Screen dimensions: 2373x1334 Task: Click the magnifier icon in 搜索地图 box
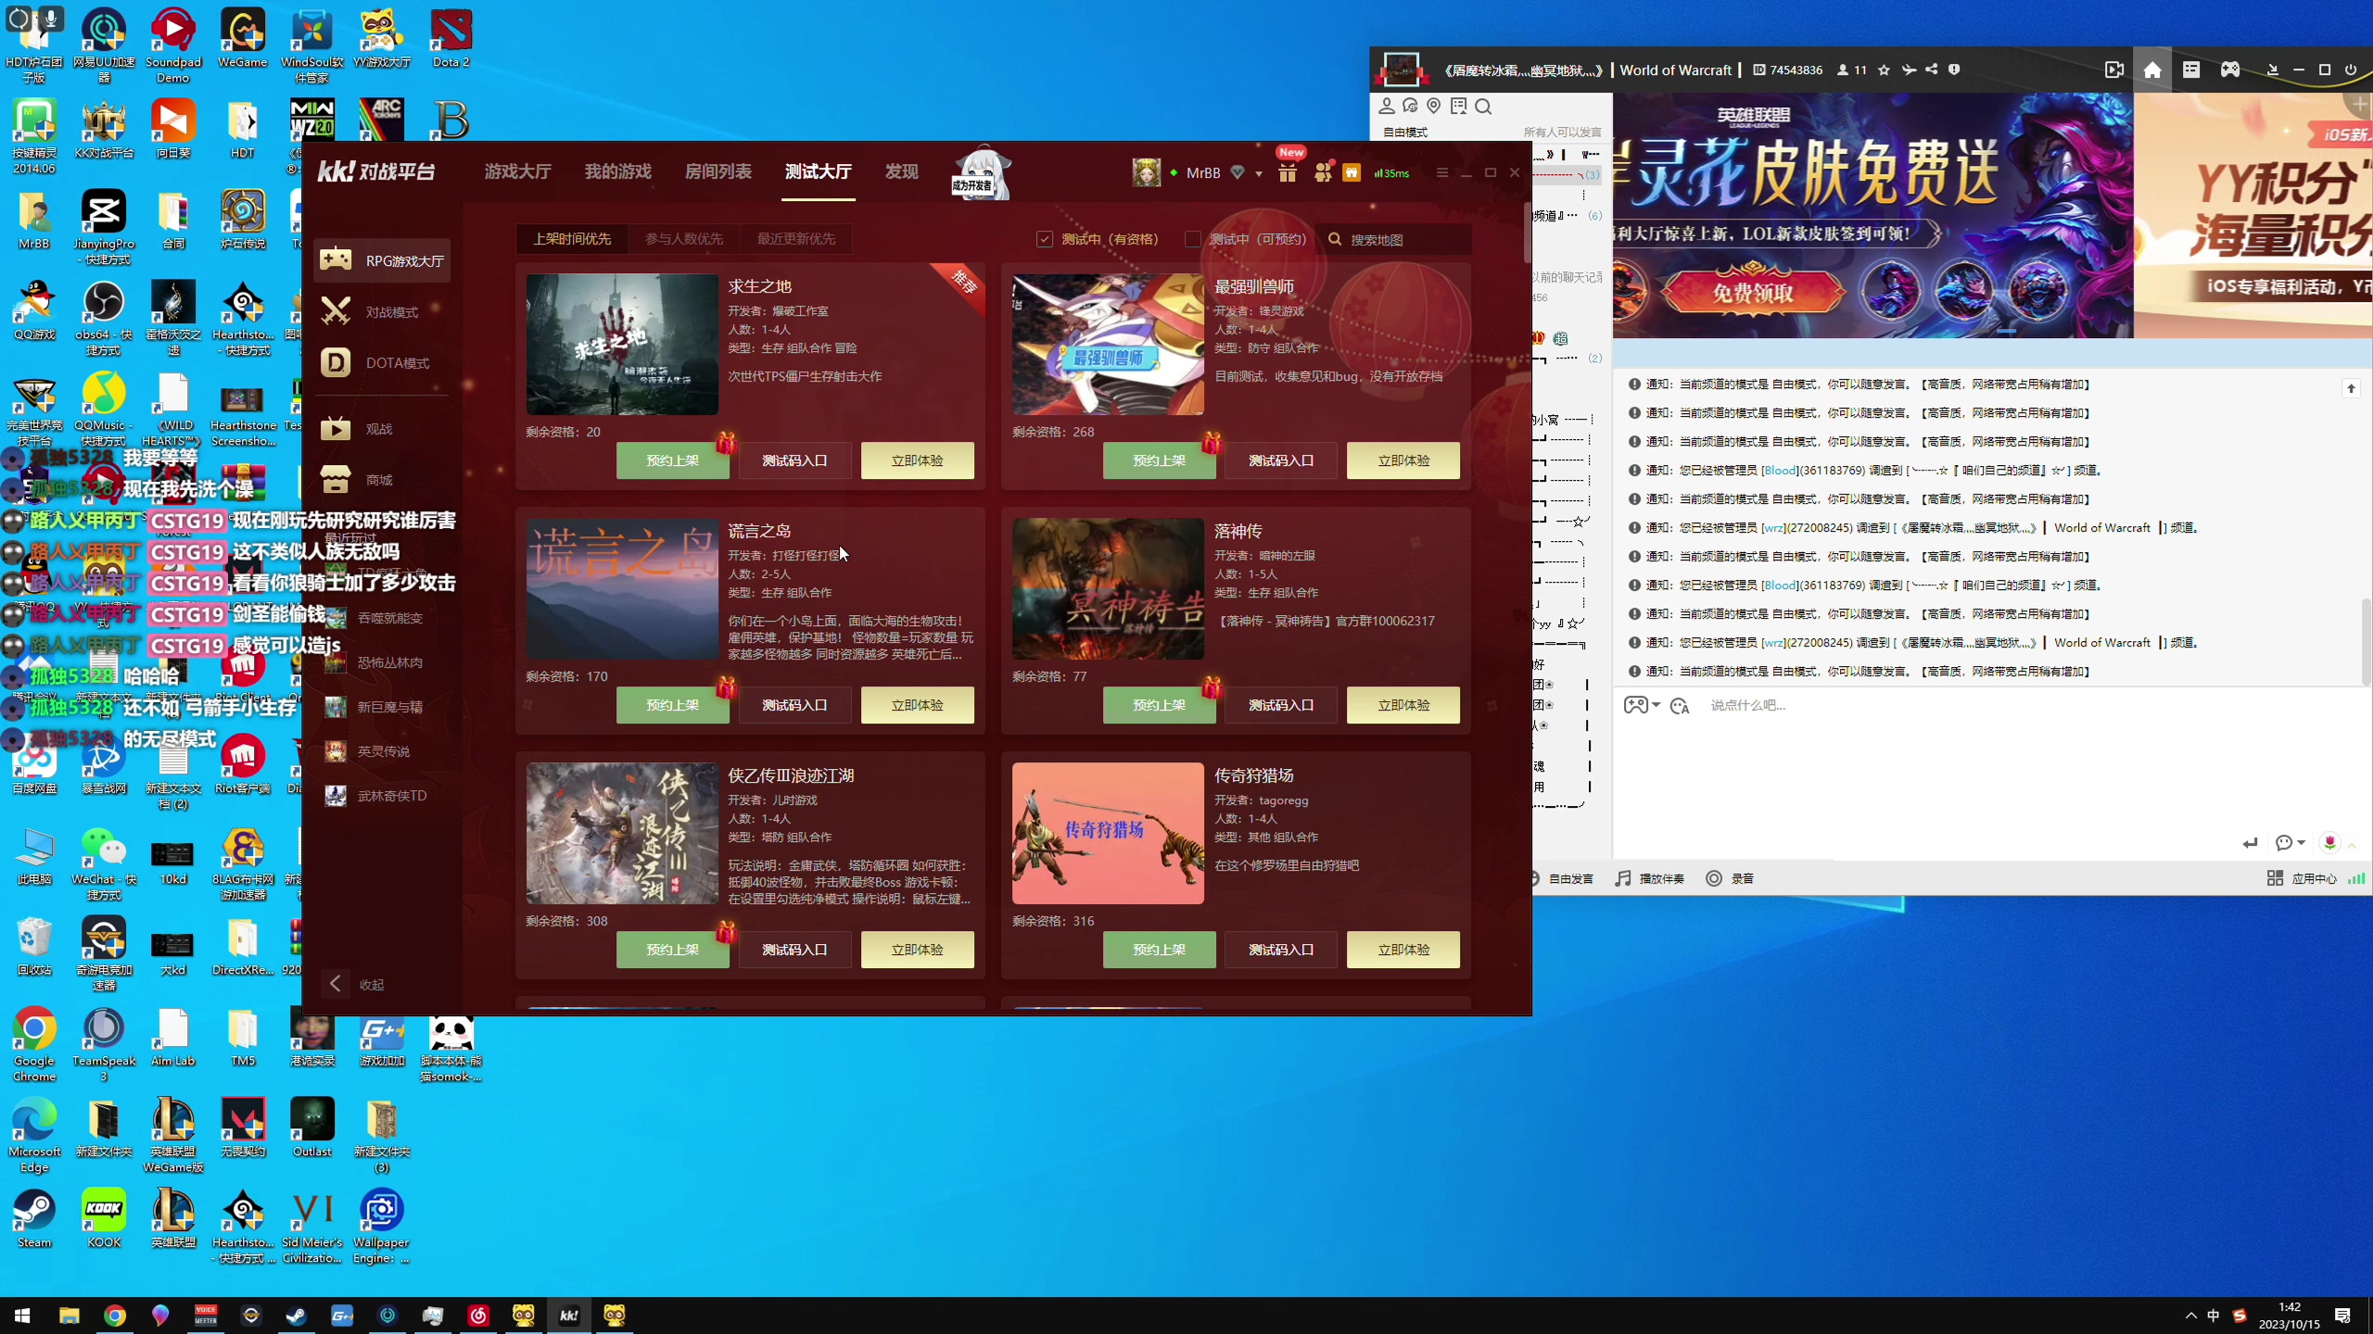click(x=1335, y=239)
